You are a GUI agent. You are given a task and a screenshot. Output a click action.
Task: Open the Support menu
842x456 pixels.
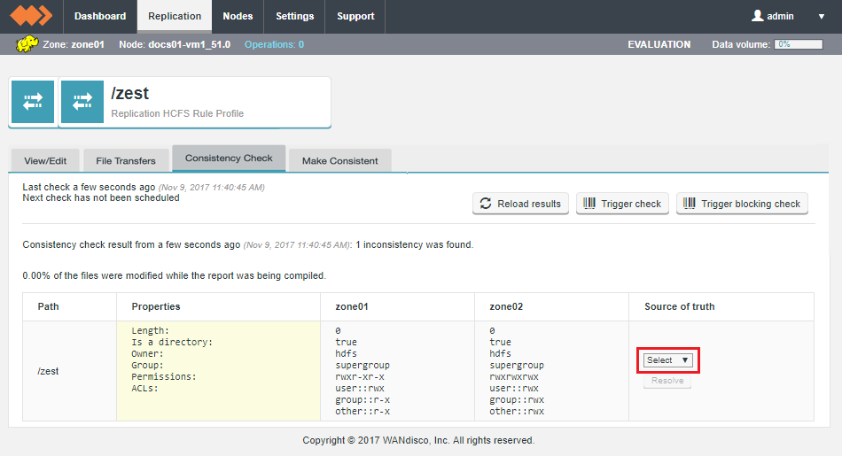point(355,16)
